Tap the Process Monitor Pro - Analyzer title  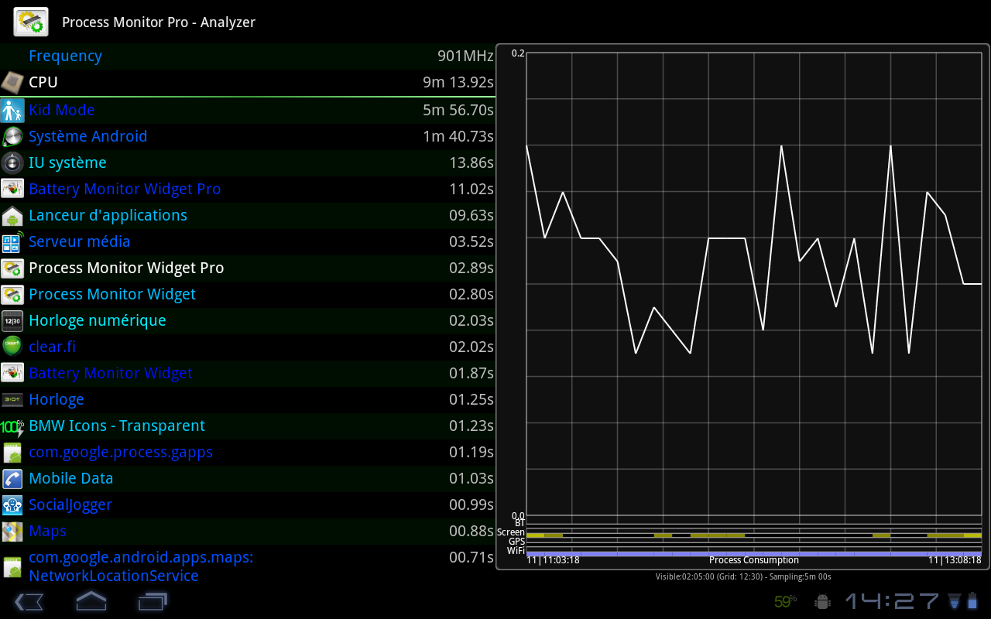pyautogui.click(x=159, y=22)
